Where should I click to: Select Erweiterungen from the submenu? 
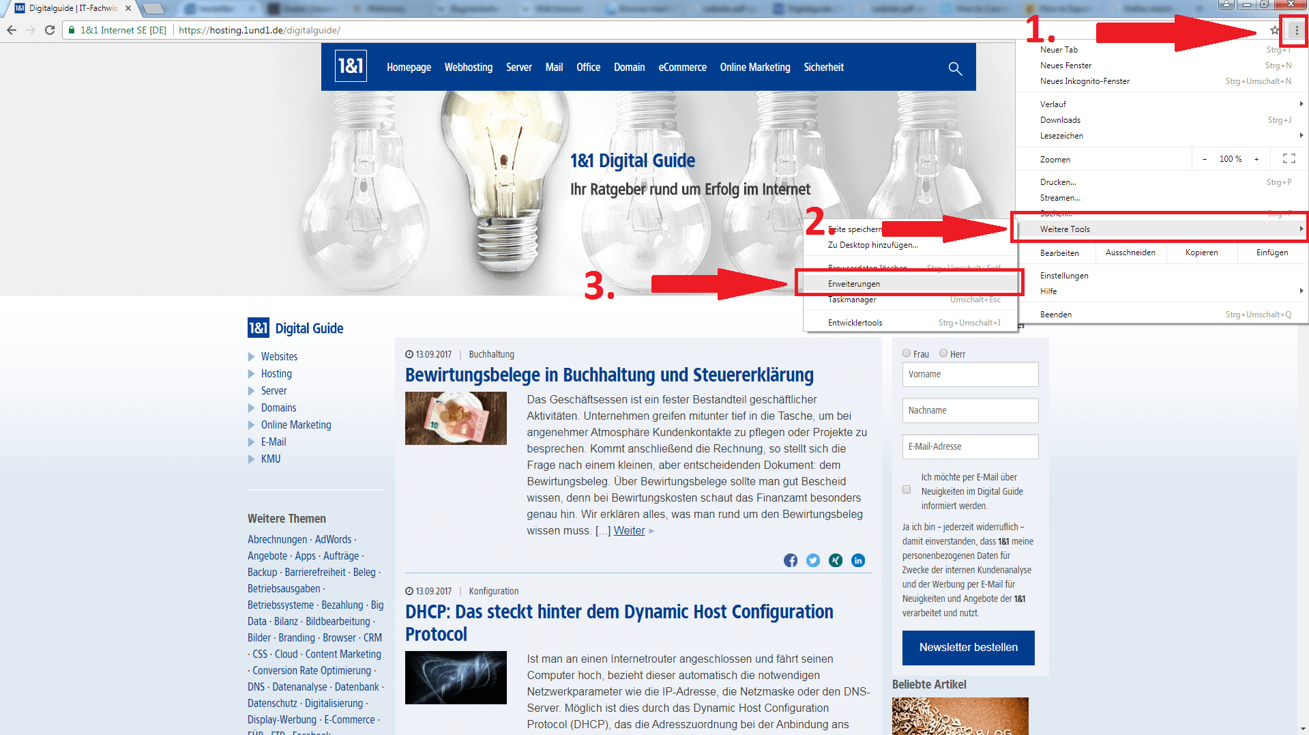pos(854,284)
